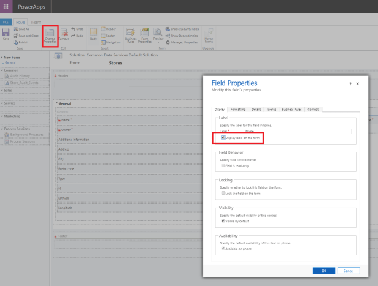Switch to the INSERT ribbon tab
The height and width of the screenshot is (286, 378).
36,23
